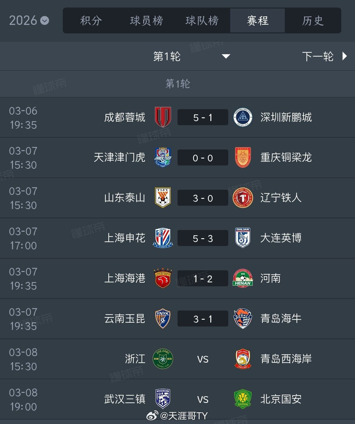Click the 上海申花 team emblem
Viewport: 355px width, 424px height.
pos(162,238)
